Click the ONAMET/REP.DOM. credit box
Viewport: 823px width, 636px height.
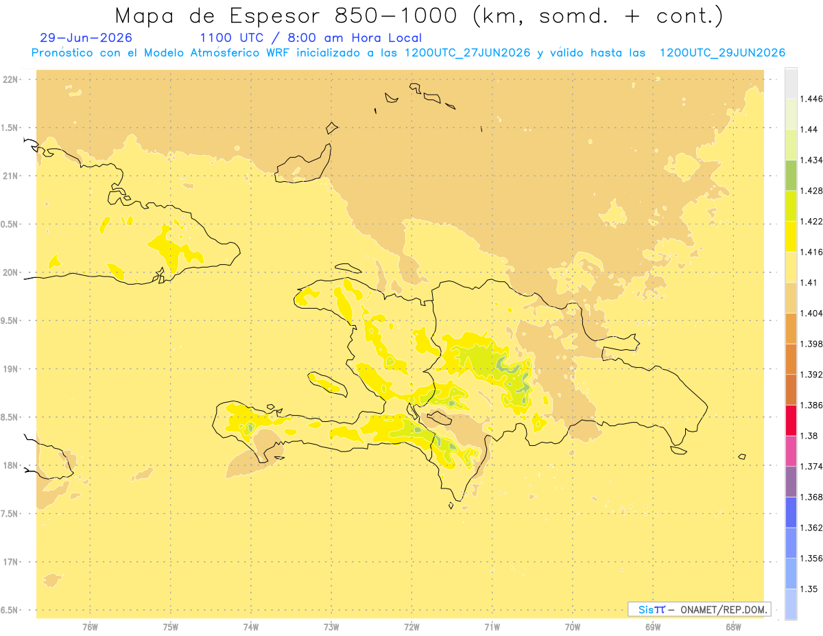[700, 609]
